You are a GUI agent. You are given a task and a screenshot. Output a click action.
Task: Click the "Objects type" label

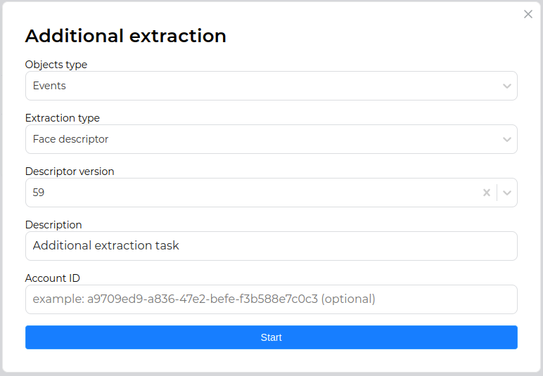pos(56,65)
